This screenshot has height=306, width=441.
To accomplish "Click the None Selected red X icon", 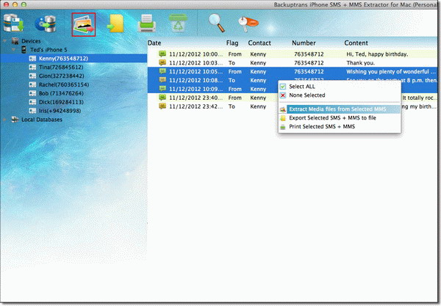I will click(283, 95).
